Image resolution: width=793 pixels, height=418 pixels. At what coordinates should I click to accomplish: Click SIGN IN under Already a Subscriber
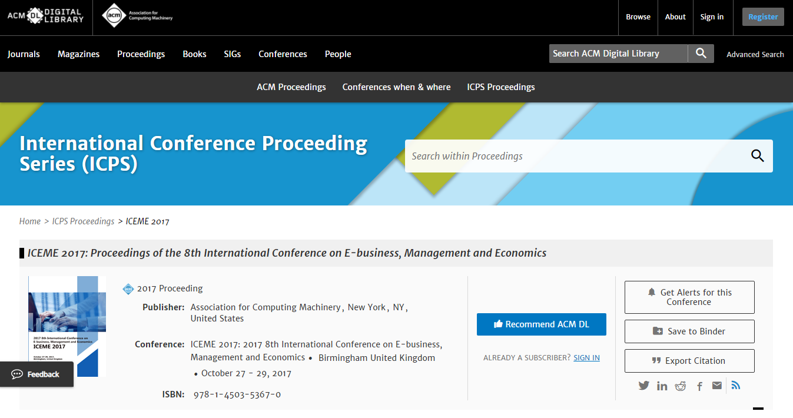(586, 358)
